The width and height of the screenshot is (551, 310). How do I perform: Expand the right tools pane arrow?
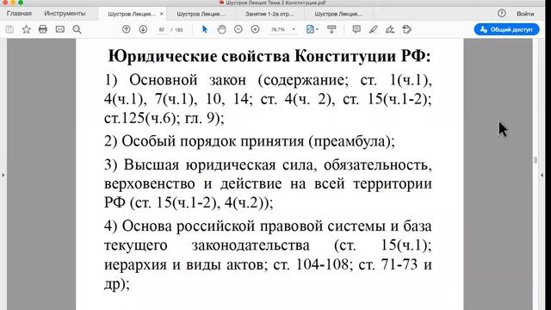coord(542,175)
